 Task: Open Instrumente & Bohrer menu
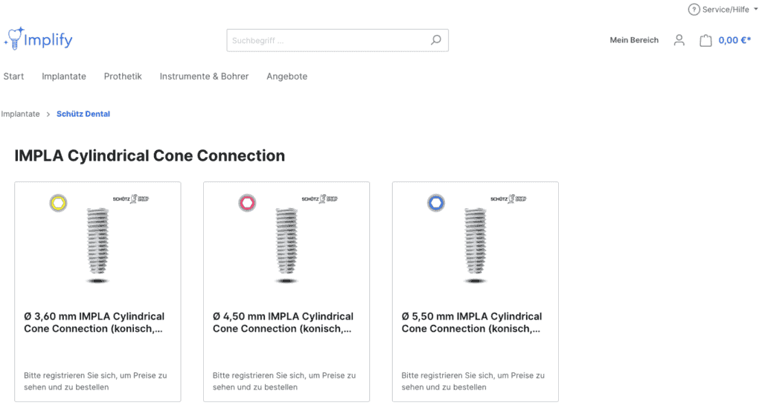coord(204,77)
